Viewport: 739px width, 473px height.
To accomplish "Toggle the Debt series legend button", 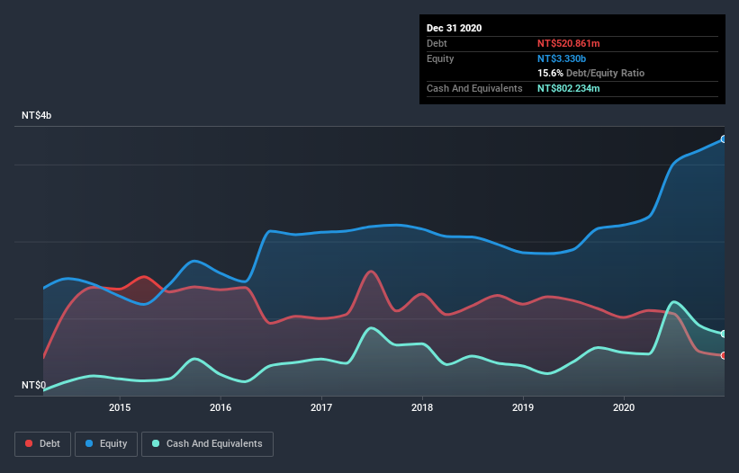I will coord(42,444).
